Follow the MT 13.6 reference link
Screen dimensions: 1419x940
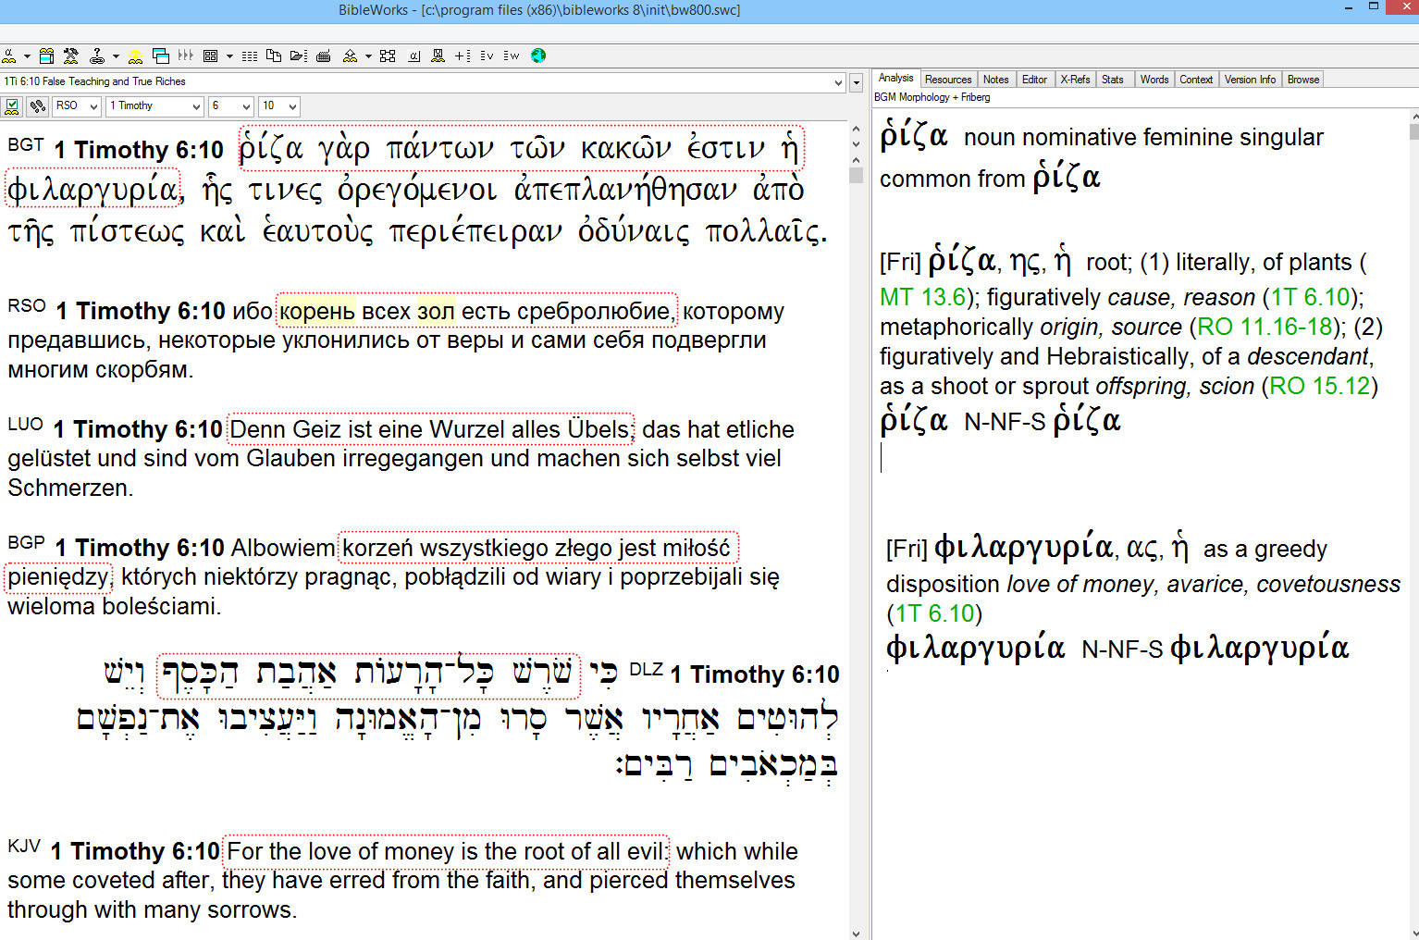(x=922, y=297)
